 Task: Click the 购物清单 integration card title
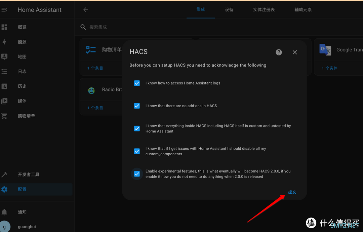112,49
